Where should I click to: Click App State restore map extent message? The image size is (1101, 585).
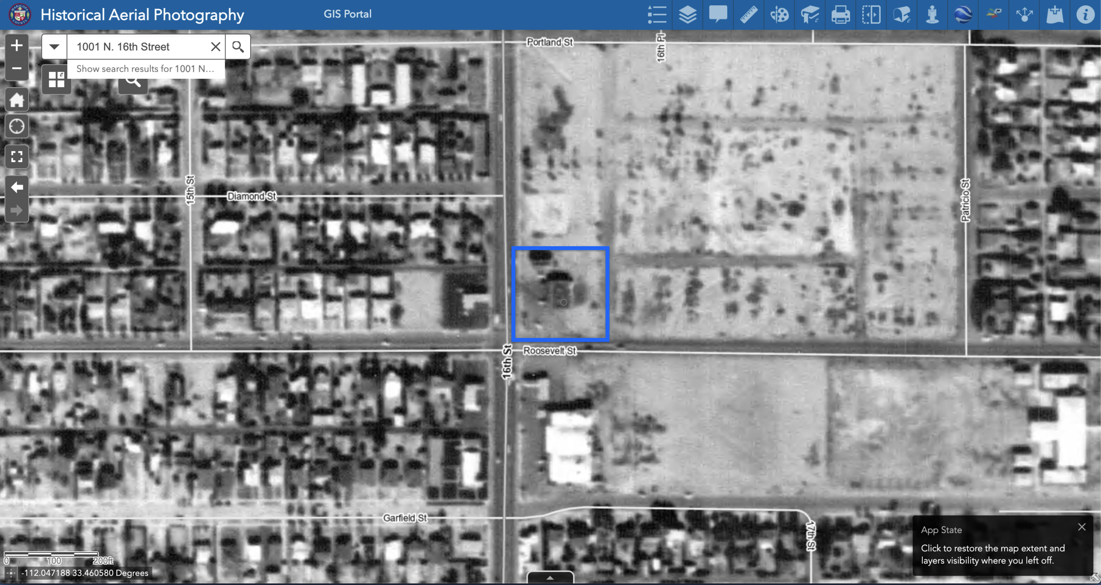coord(993,554)
